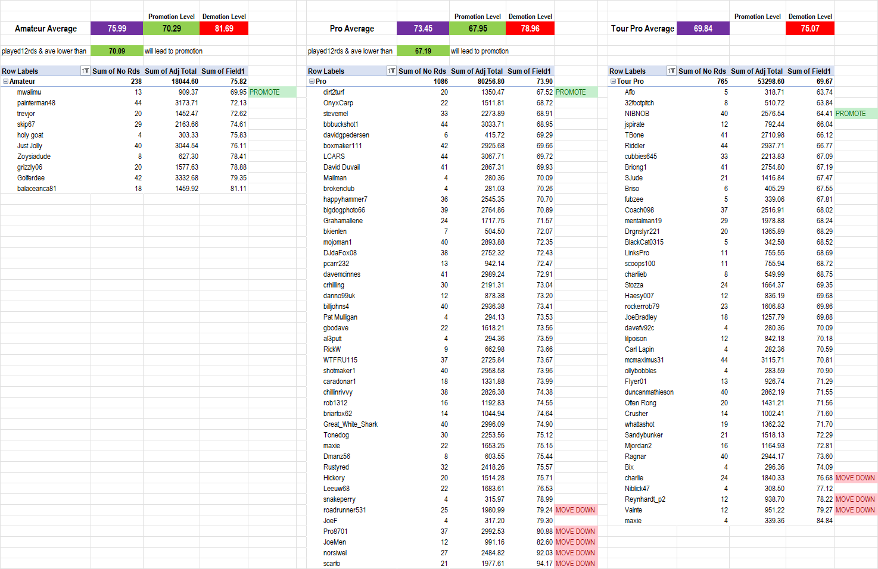Select the Pro table's Sum of Field1 header
The height and width of the screenshot is (569, 878).
[529, 71]
